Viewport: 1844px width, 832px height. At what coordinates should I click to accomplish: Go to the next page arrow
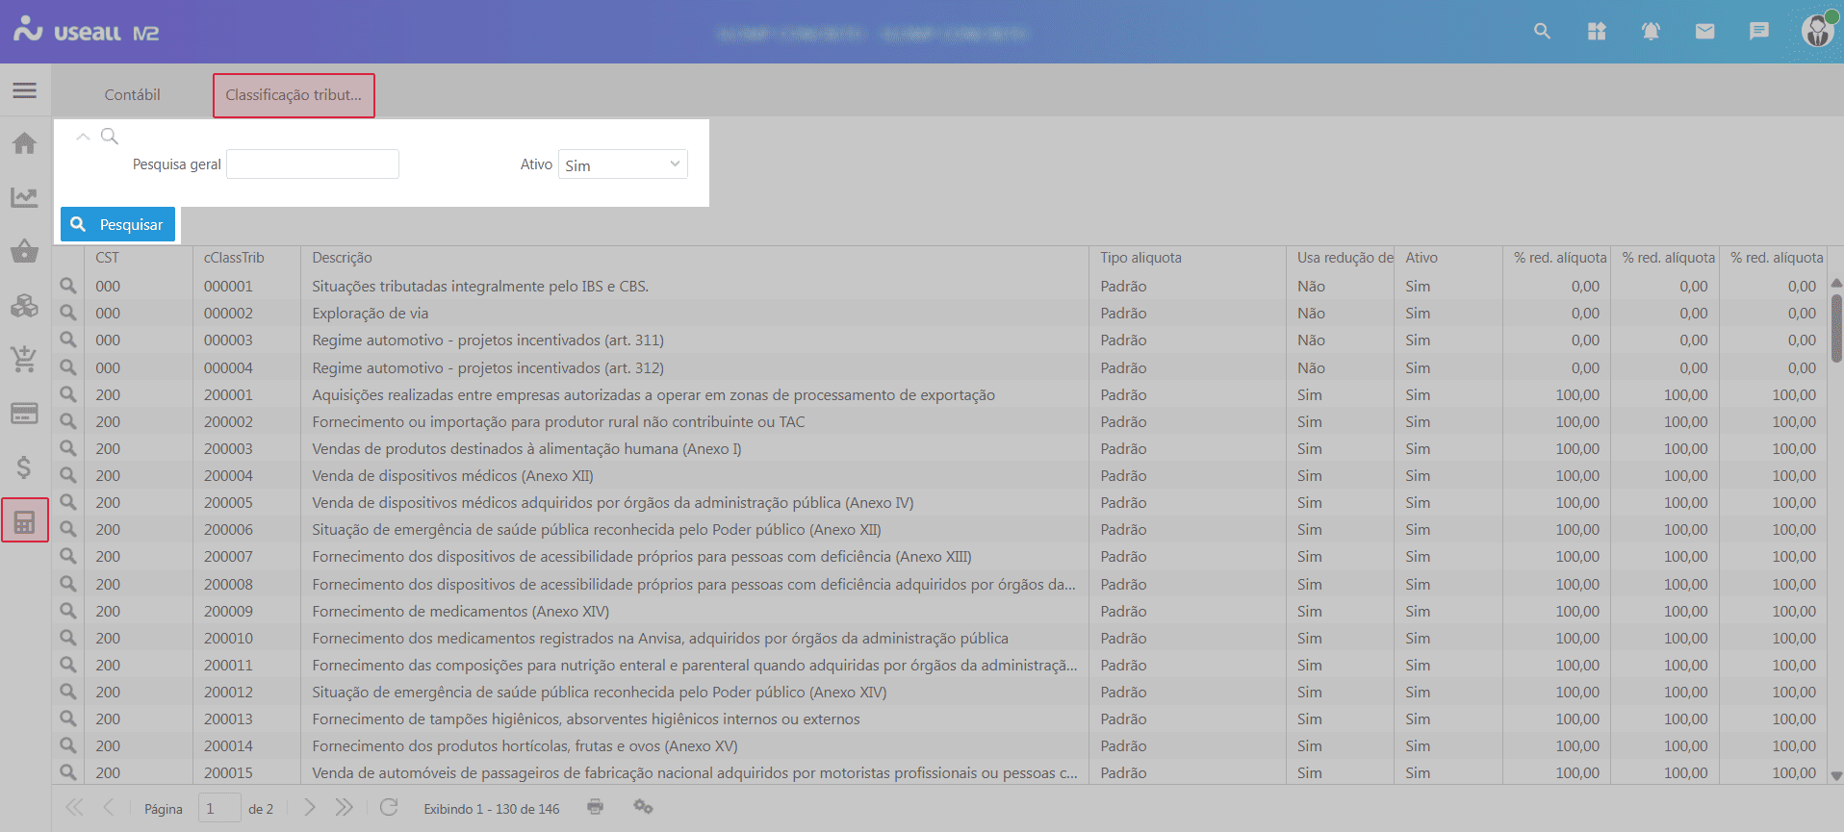309,807
